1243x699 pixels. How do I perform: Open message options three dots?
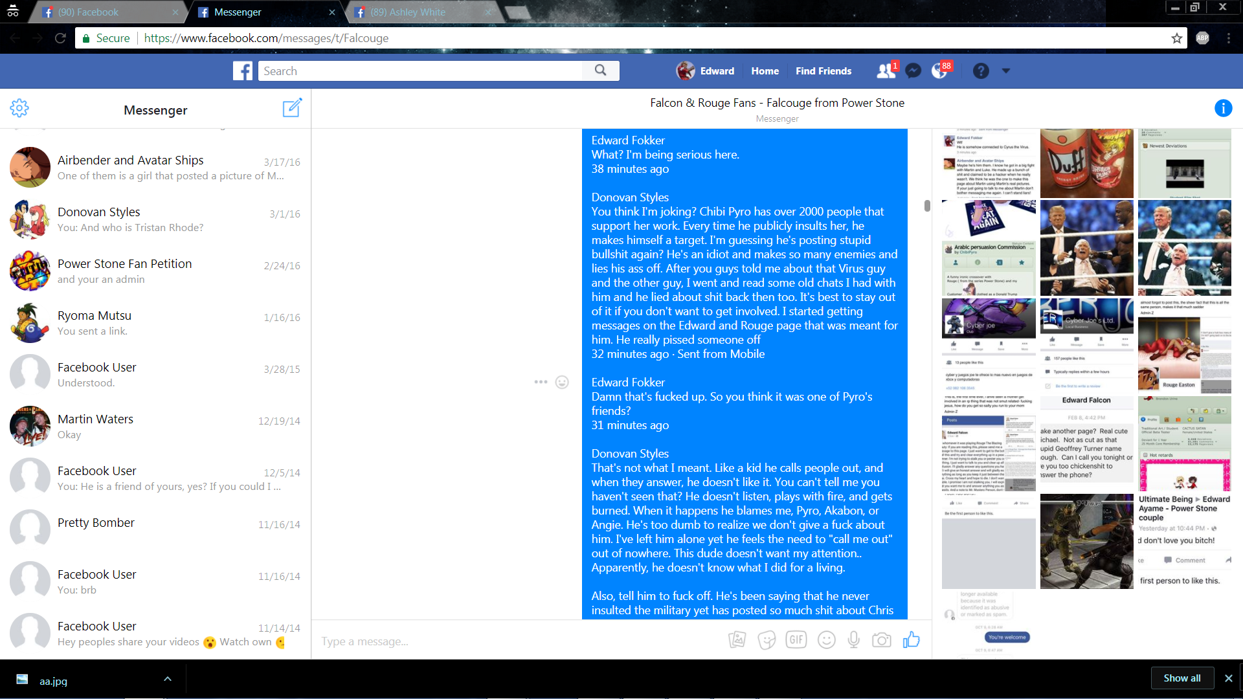pos(541,382)
